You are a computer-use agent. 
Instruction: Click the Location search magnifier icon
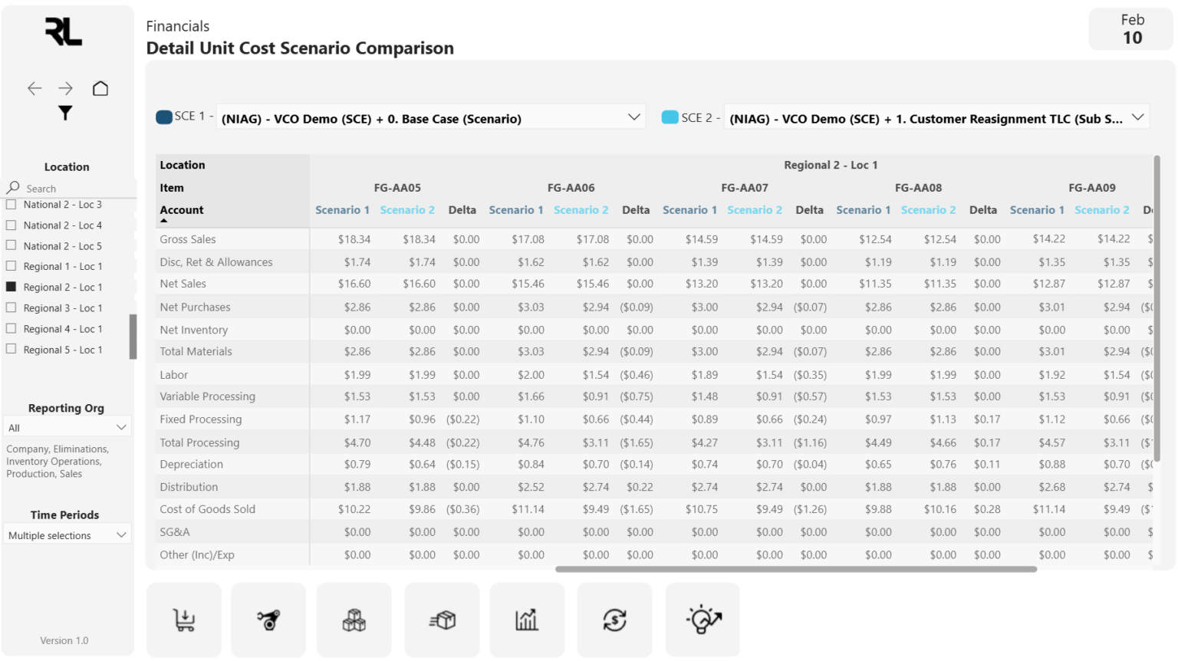click(13, 187)
